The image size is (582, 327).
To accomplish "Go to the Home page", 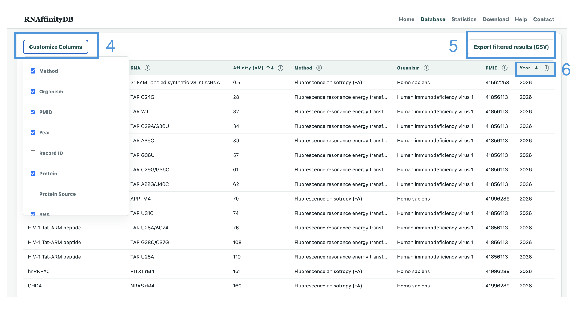I will [x=407, y=19].
